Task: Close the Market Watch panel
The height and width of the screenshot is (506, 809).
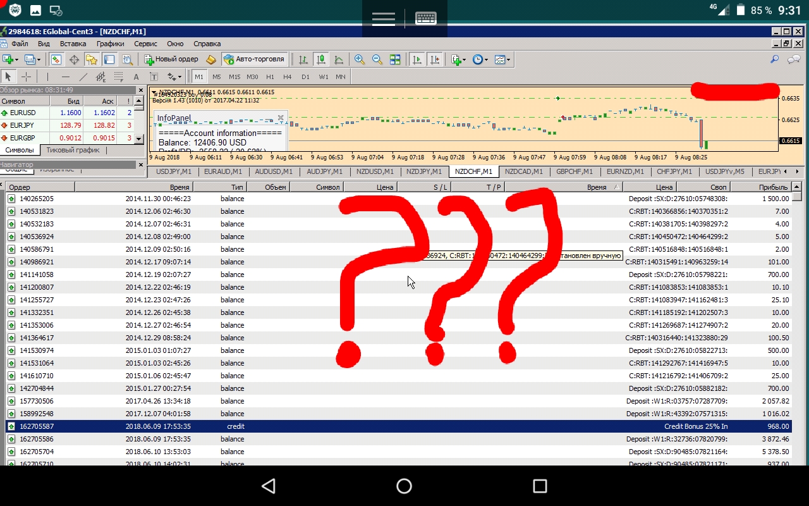Action: [x=140, y=90]
